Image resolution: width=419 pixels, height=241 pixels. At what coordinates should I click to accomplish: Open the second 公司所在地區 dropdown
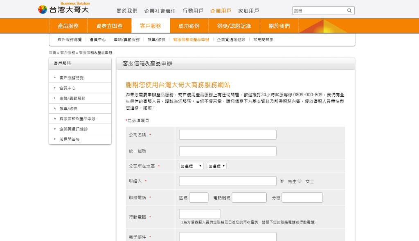point(217,166)
